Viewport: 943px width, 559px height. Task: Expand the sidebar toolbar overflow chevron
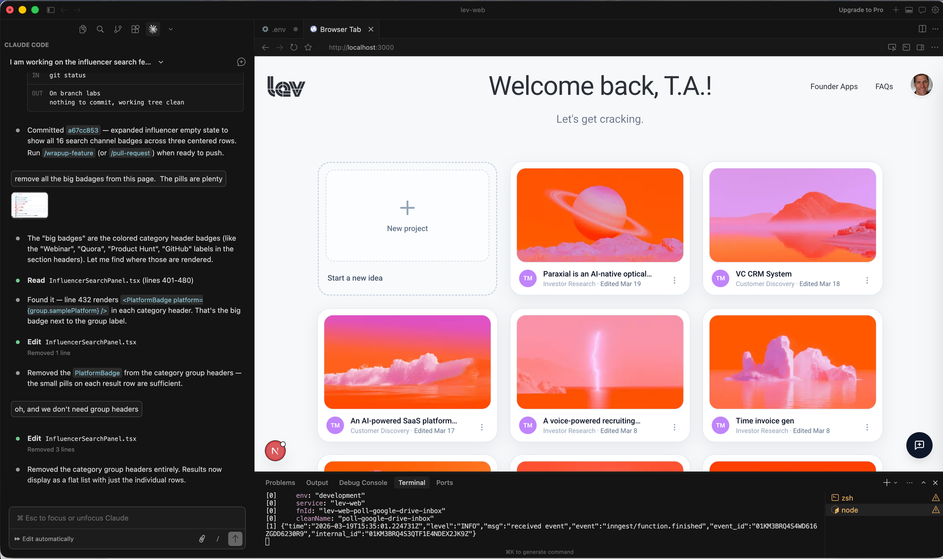click(171, 29)
